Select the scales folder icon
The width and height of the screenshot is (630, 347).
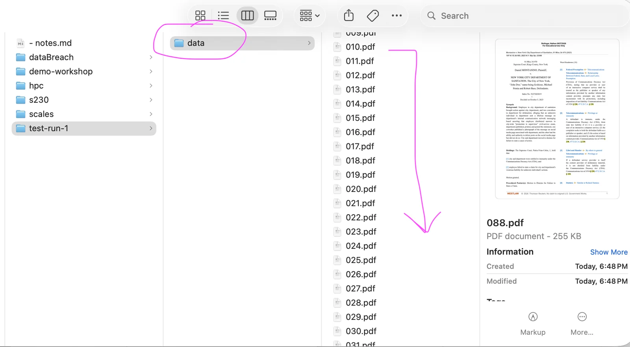coord(20,114)
